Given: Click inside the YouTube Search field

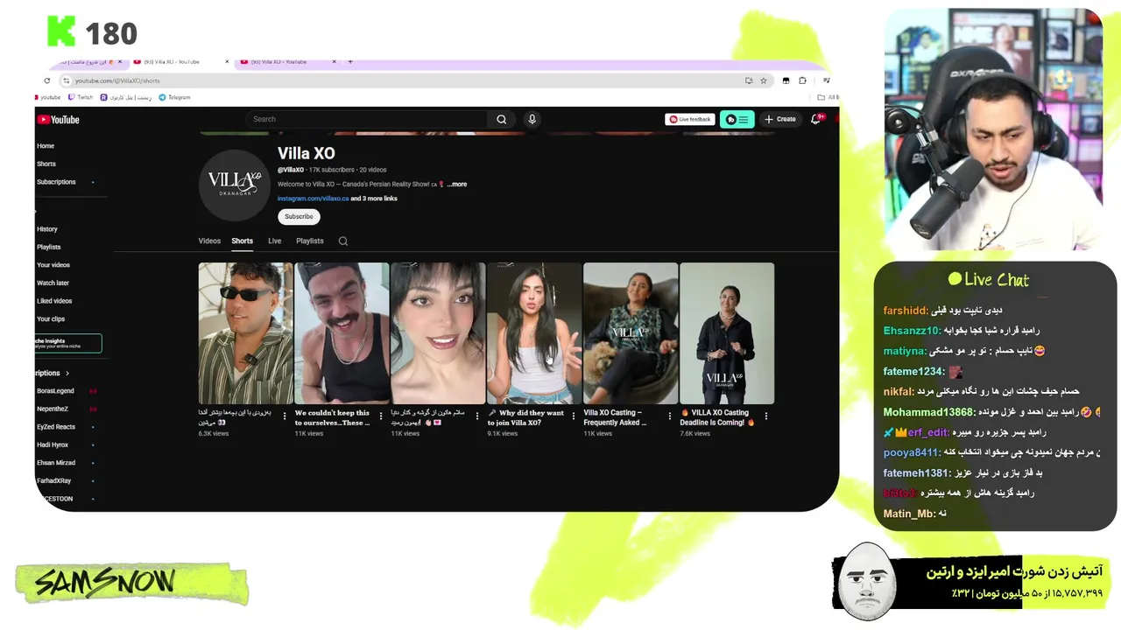Looking at the screenshot, I should (368, 119).
